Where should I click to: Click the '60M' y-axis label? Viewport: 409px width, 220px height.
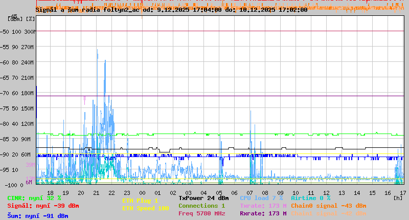(26, 155)
